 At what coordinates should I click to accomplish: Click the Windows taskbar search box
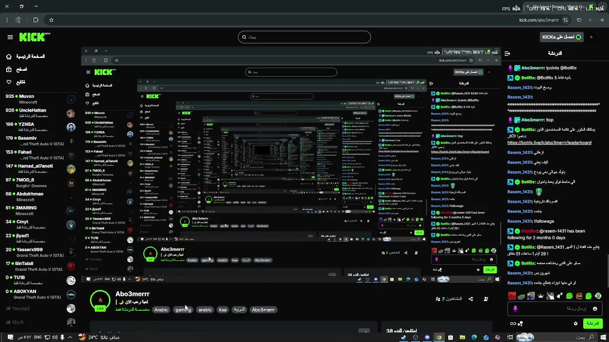pyautogui.click(x=558, y=337)
